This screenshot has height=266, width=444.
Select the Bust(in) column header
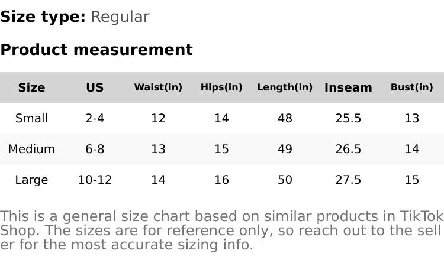(x=411, y=87)
